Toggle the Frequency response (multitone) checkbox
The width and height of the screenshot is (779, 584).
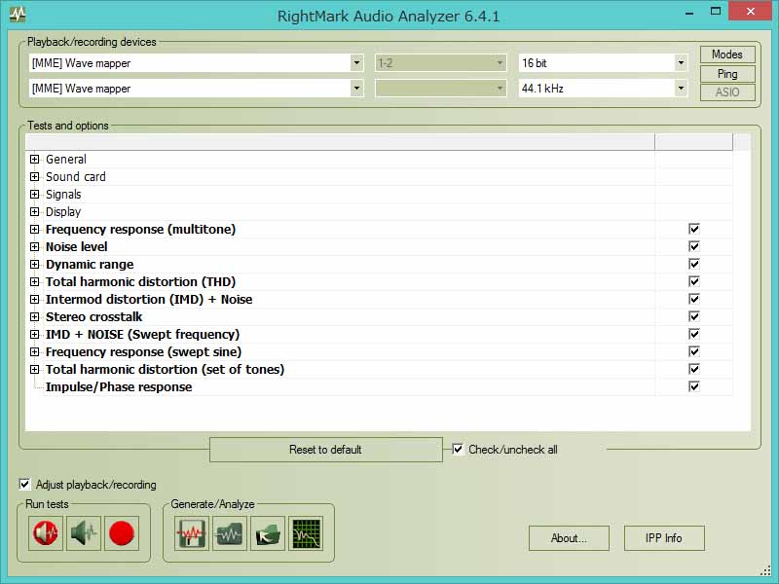click(694, 229)
